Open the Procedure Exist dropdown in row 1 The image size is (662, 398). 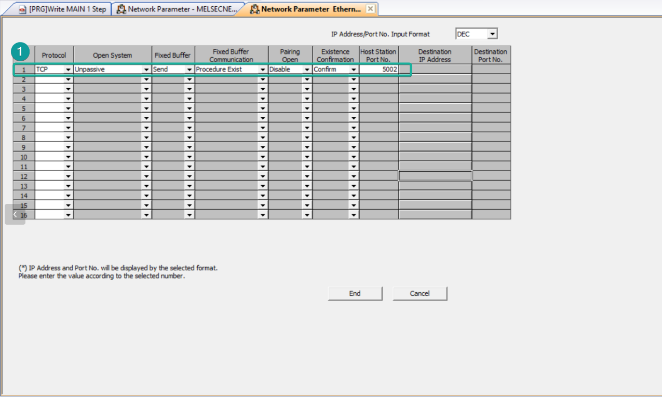tap(263, 70)
